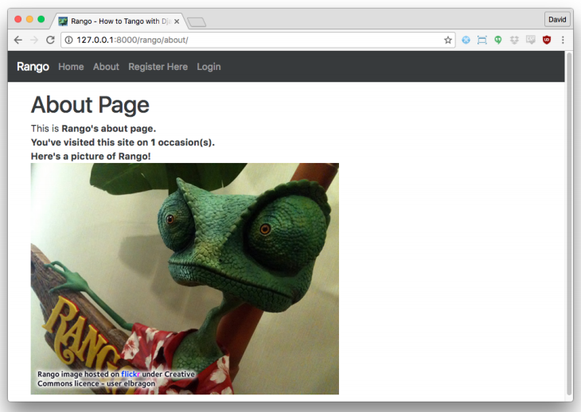Screen dimensions: 581x412
Task: Click the 'About Page' heading
Action: (x=90, y=105)
